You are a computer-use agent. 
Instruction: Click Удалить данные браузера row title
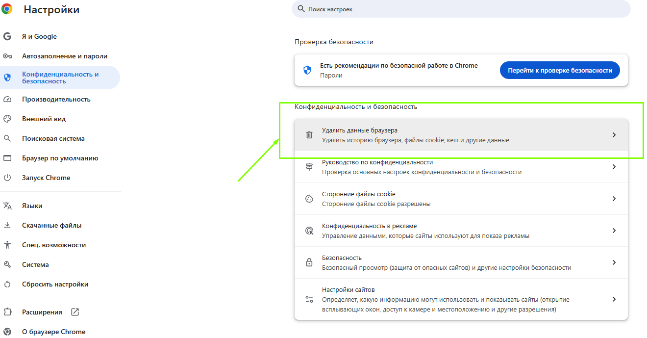(360, 130)
